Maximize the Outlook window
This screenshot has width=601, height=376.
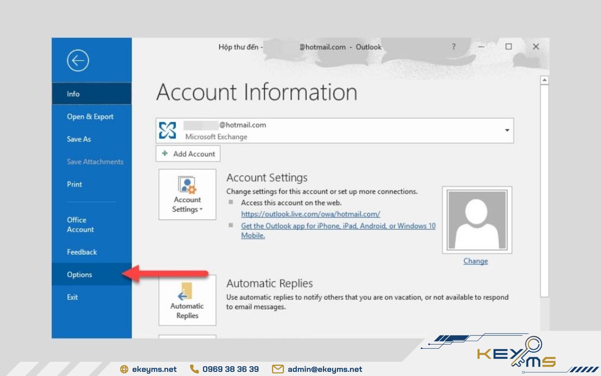tap(509, 47)
